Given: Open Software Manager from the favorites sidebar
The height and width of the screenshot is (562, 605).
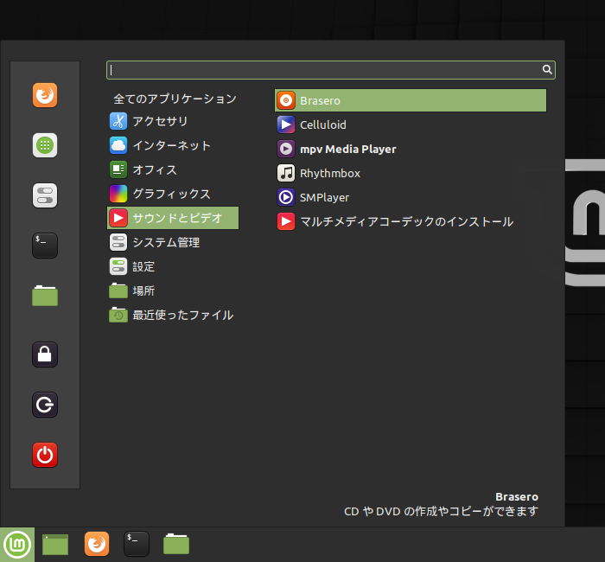Looking at the screenshot, I should coord(45,145).
